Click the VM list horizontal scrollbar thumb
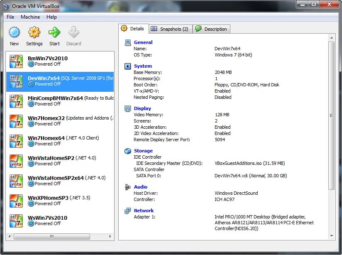This screenshot has width=342, height=255. [52, 236]
